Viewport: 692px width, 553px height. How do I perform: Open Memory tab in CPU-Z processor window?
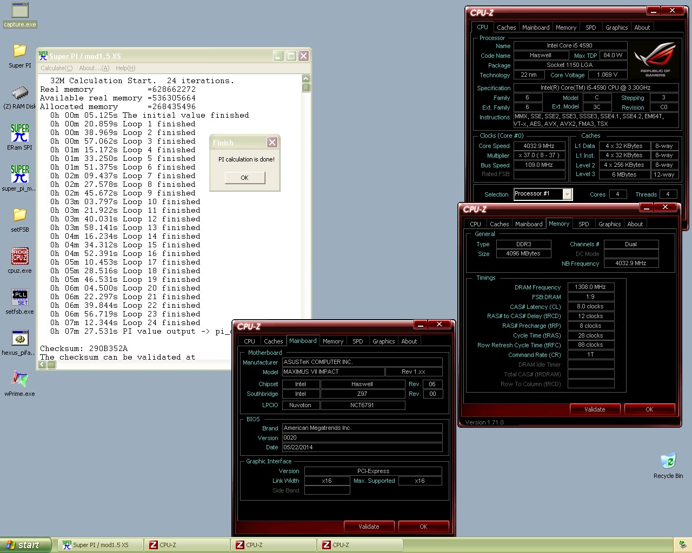tap(566, 28)
